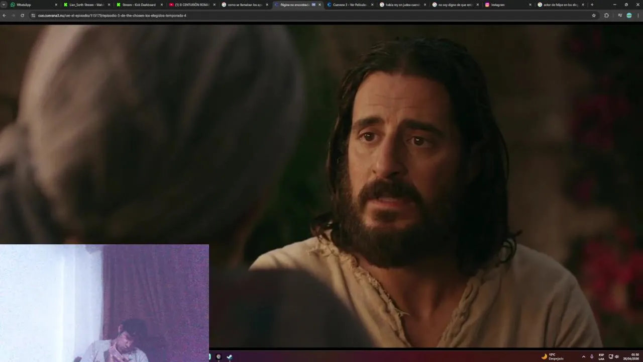Screen dimensions: 643x362
Task: Close the EL CENTURIÓN ROMANO tab
Action: click(215, 5)
